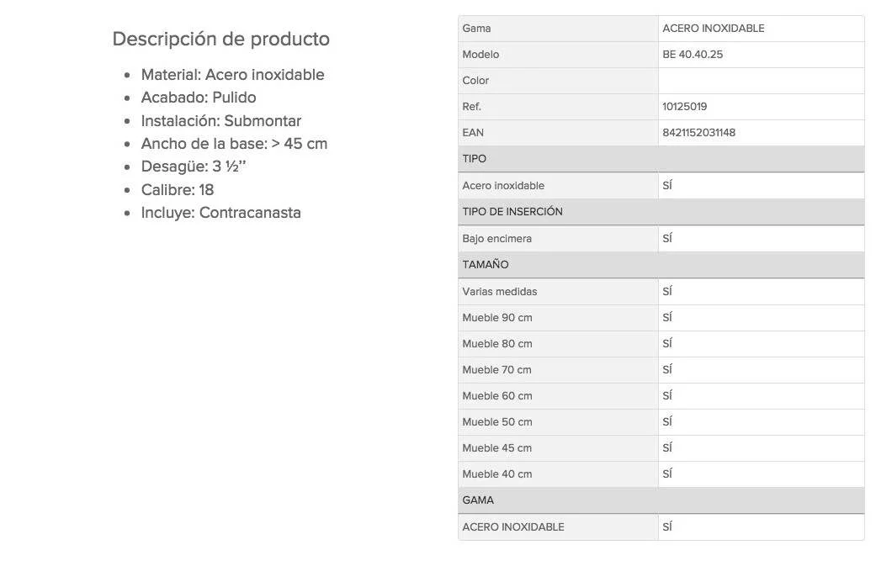The width and height of the screenshot is (876, 582).
Task: Click the 'Acabado: Pulido' list item
Action: [199, 98]
